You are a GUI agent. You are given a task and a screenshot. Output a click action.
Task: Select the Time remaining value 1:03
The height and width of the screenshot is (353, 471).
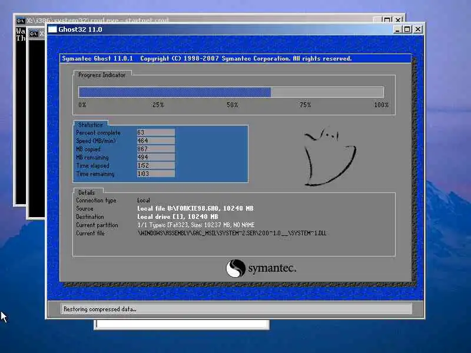156,174
